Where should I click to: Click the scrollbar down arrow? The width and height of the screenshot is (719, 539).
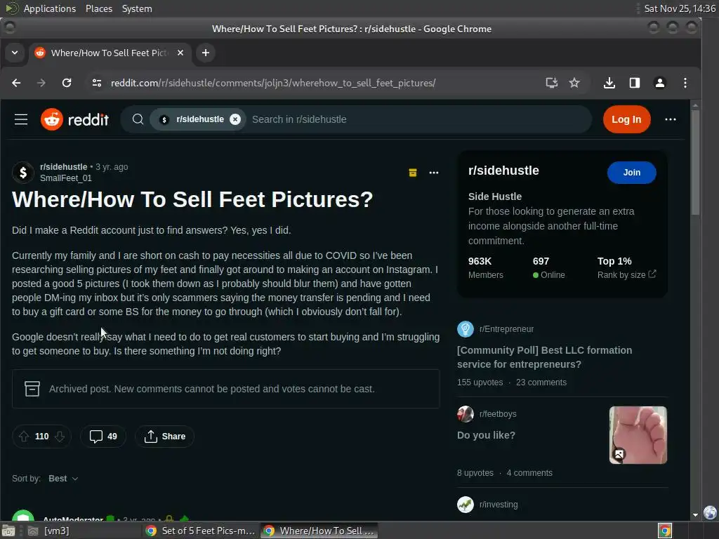click(695, 514)
